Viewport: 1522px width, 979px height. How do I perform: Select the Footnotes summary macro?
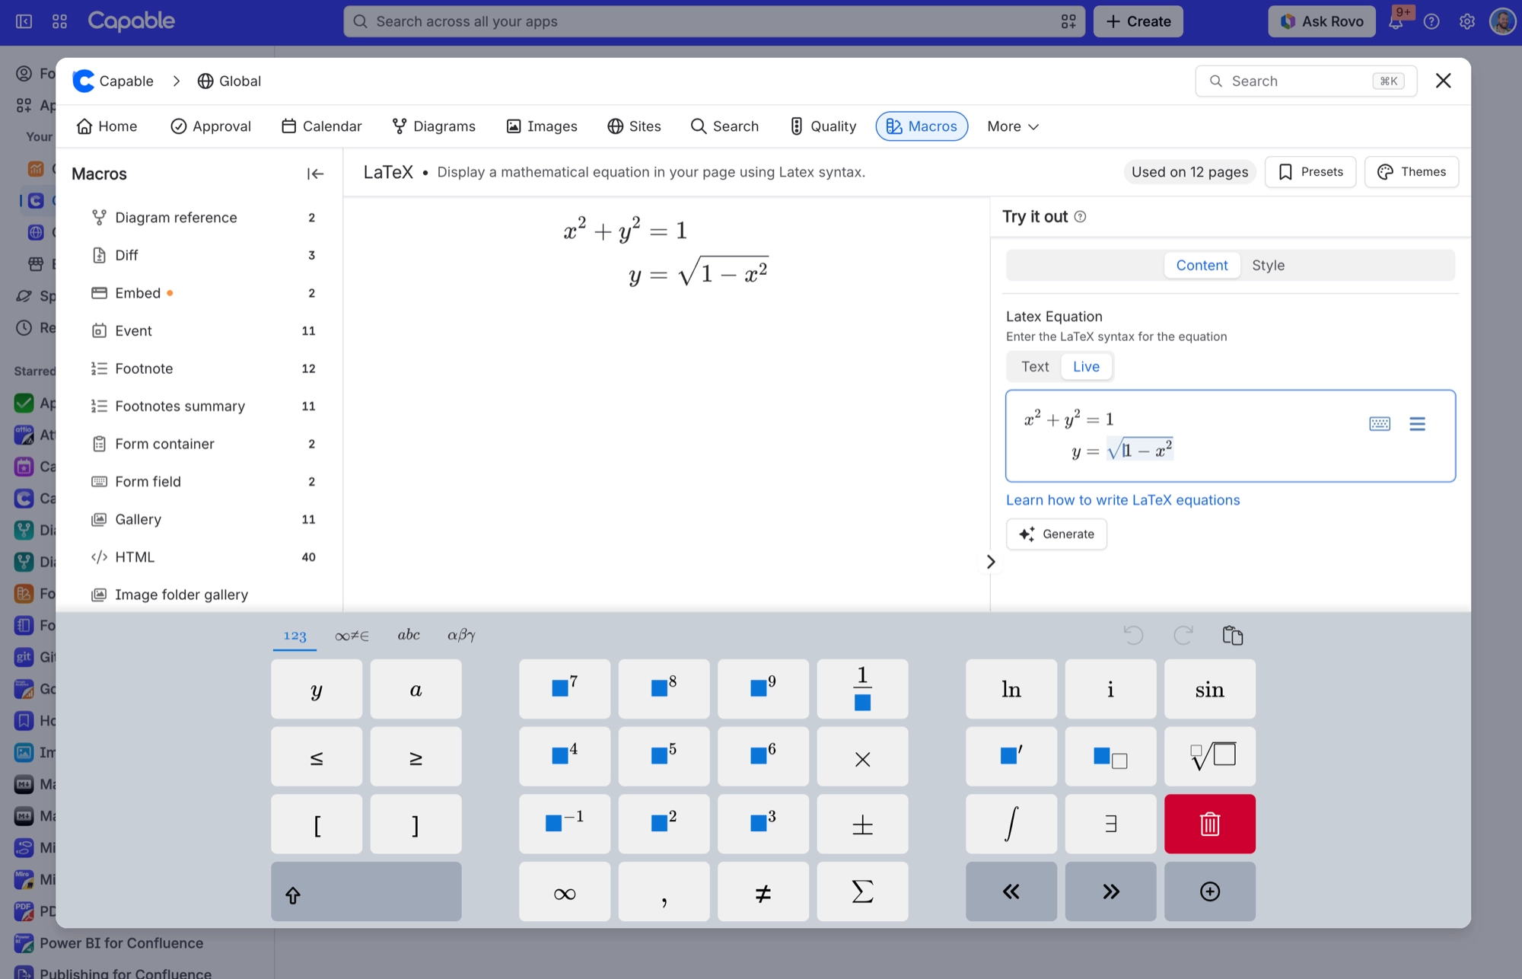click(203, 406)
